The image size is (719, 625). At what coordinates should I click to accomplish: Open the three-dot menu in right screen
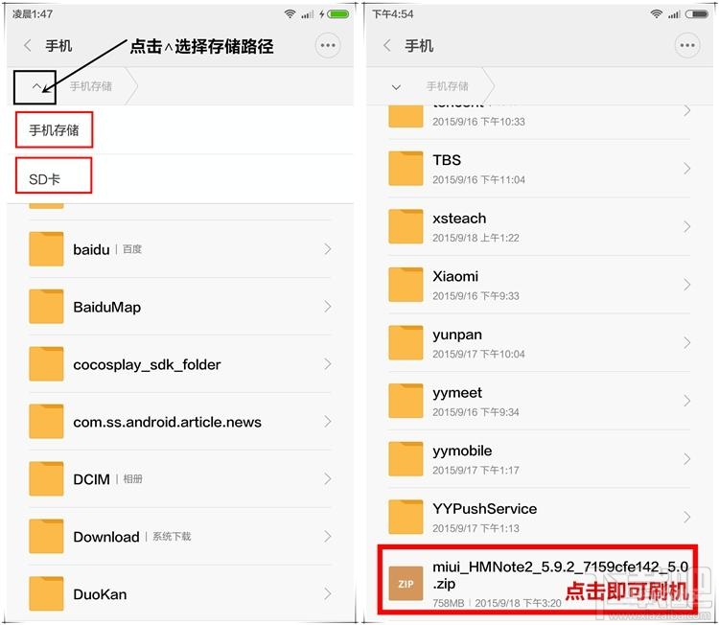click(x=687, y=45)
